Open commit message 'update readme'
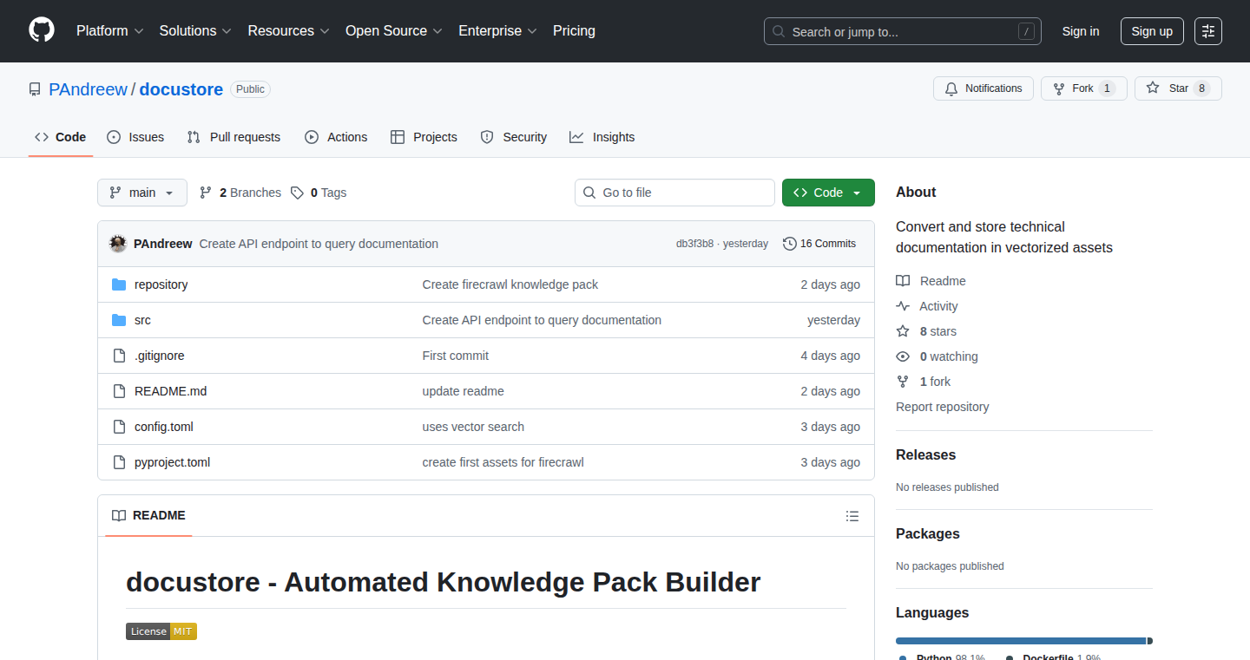Viewport: 1250px width, 660px height. point(464,391)
